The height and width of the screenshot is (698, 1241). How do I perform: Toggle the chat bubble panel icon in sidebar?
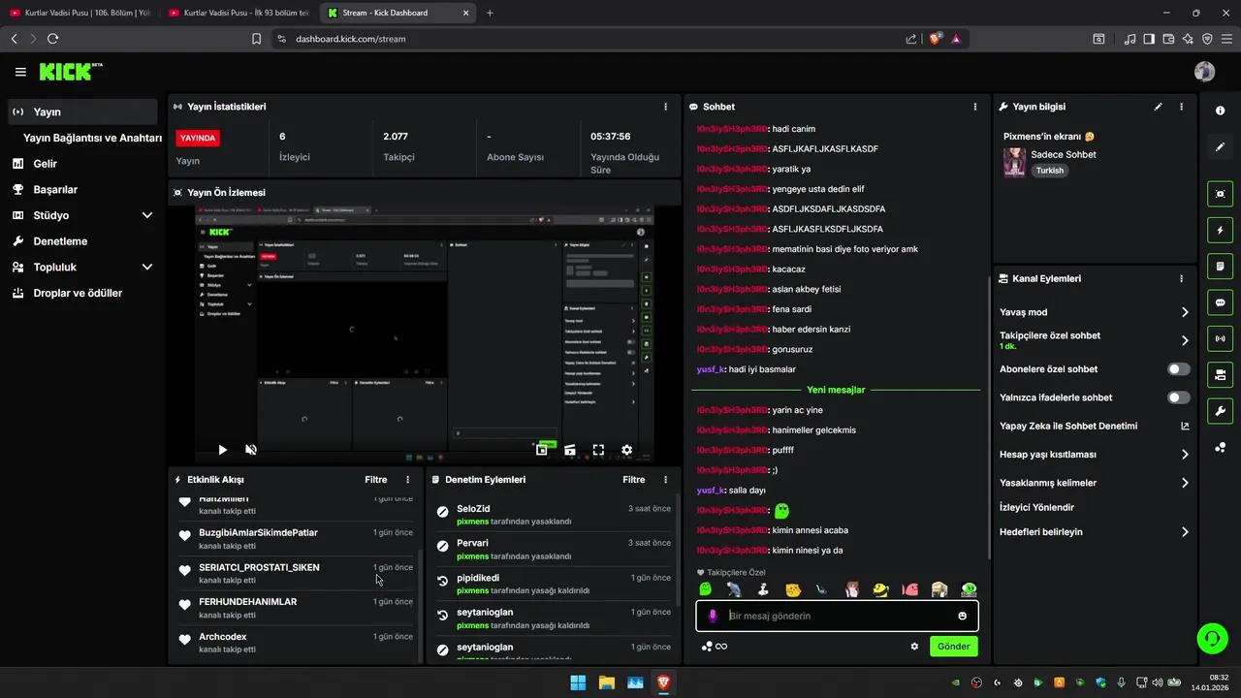1220,302
